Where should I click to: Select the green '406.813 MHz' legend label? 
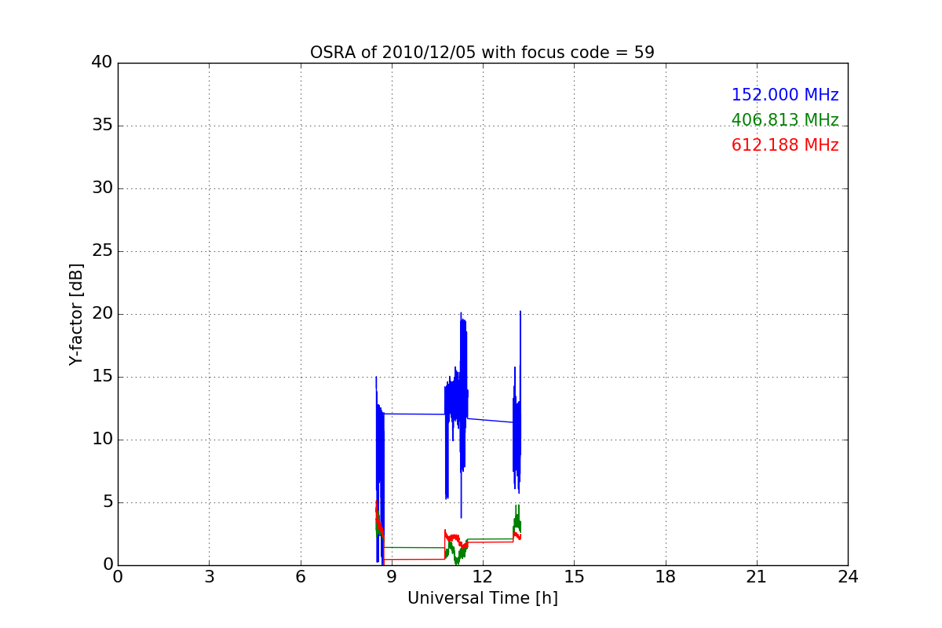tap(785, 120)
